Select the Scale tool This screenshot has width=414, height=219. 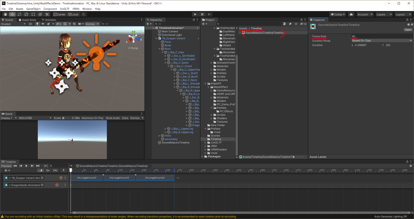[26, 14]
